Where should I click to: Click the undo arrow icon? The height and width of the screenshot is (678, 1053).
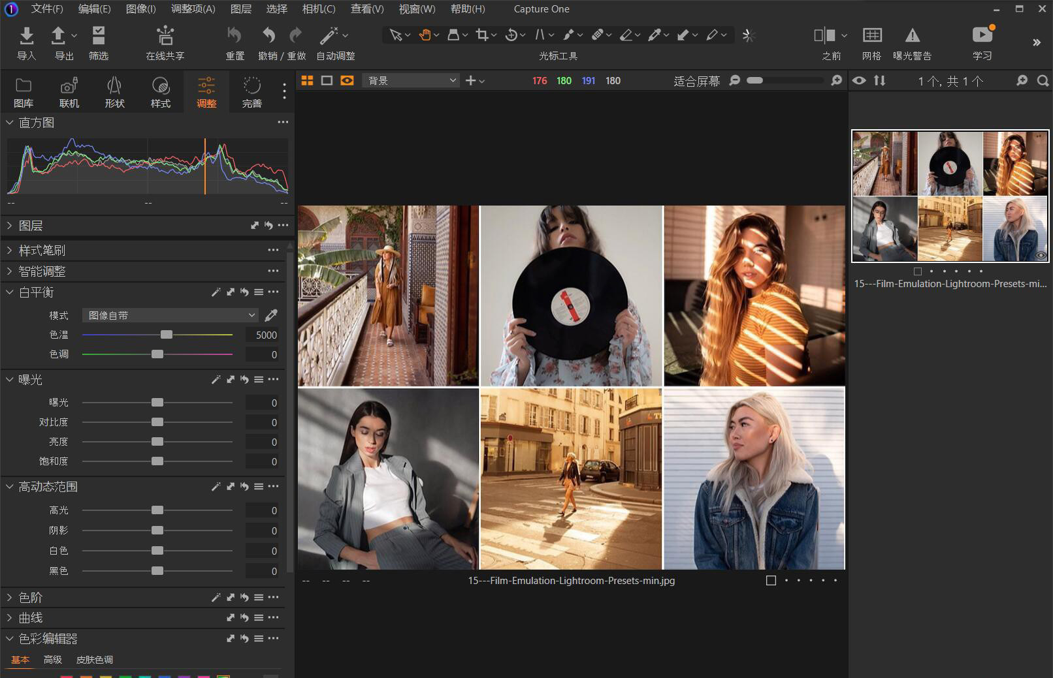[268, 35]
